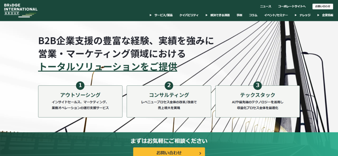The width and height of the screenshot is (338, 156).
Task: Expand the ナレッジ menu
Action: pyautogui.click(x=303, y=15)
